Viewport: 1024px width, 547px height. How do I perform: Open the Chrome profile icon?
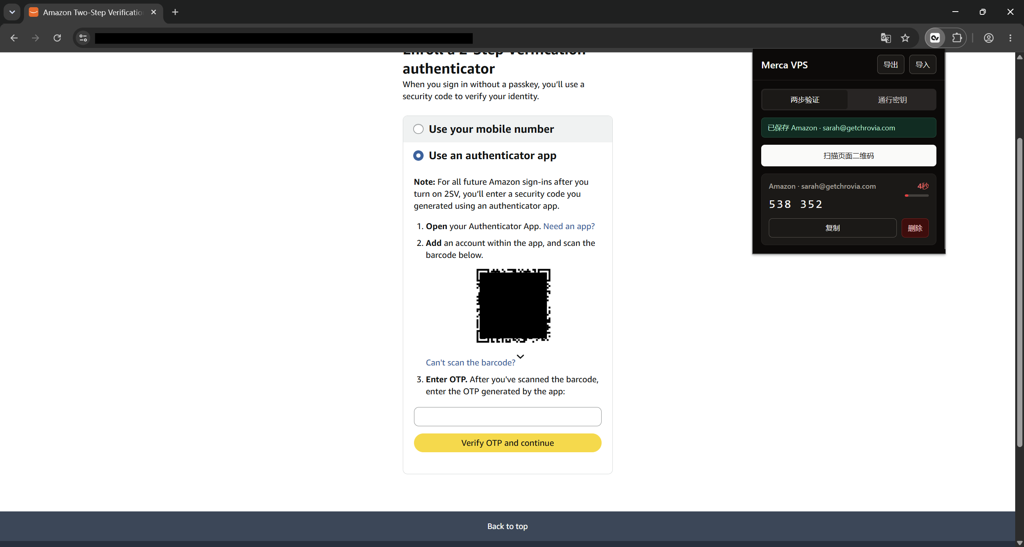point(989,38)
